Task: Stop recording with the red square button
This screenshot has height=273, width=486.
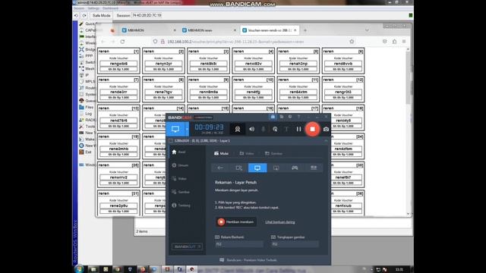Action: coord(312,129)
